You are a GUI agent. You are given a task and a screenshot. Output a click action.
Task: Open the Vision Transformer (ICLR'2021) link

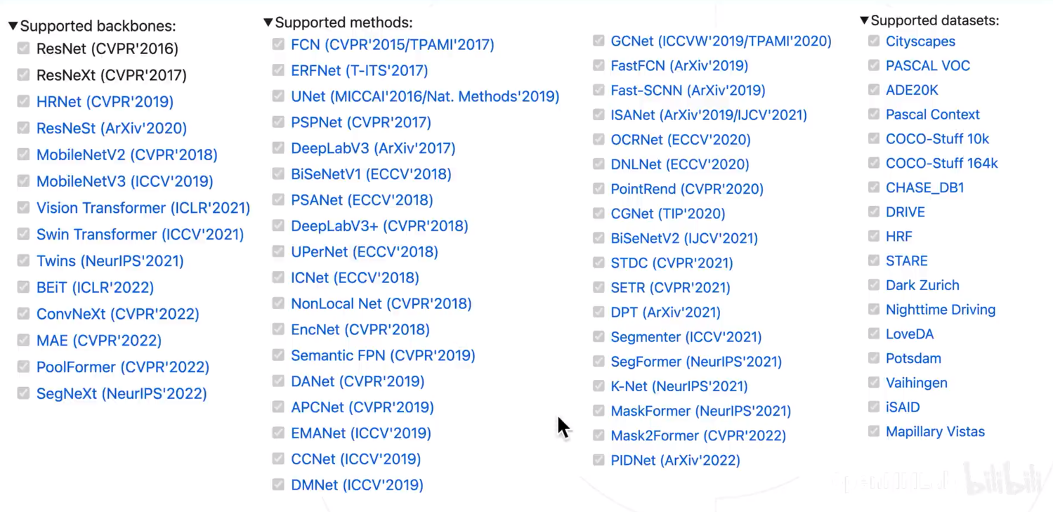point(143,208)
